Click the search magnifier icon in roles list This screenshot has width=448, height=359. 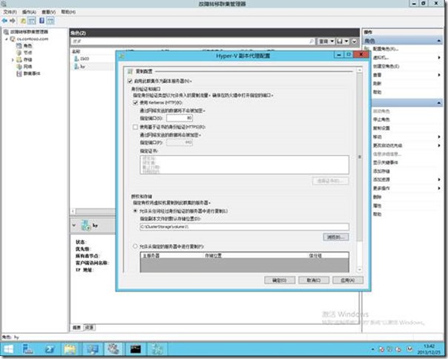tap(311, 42)
